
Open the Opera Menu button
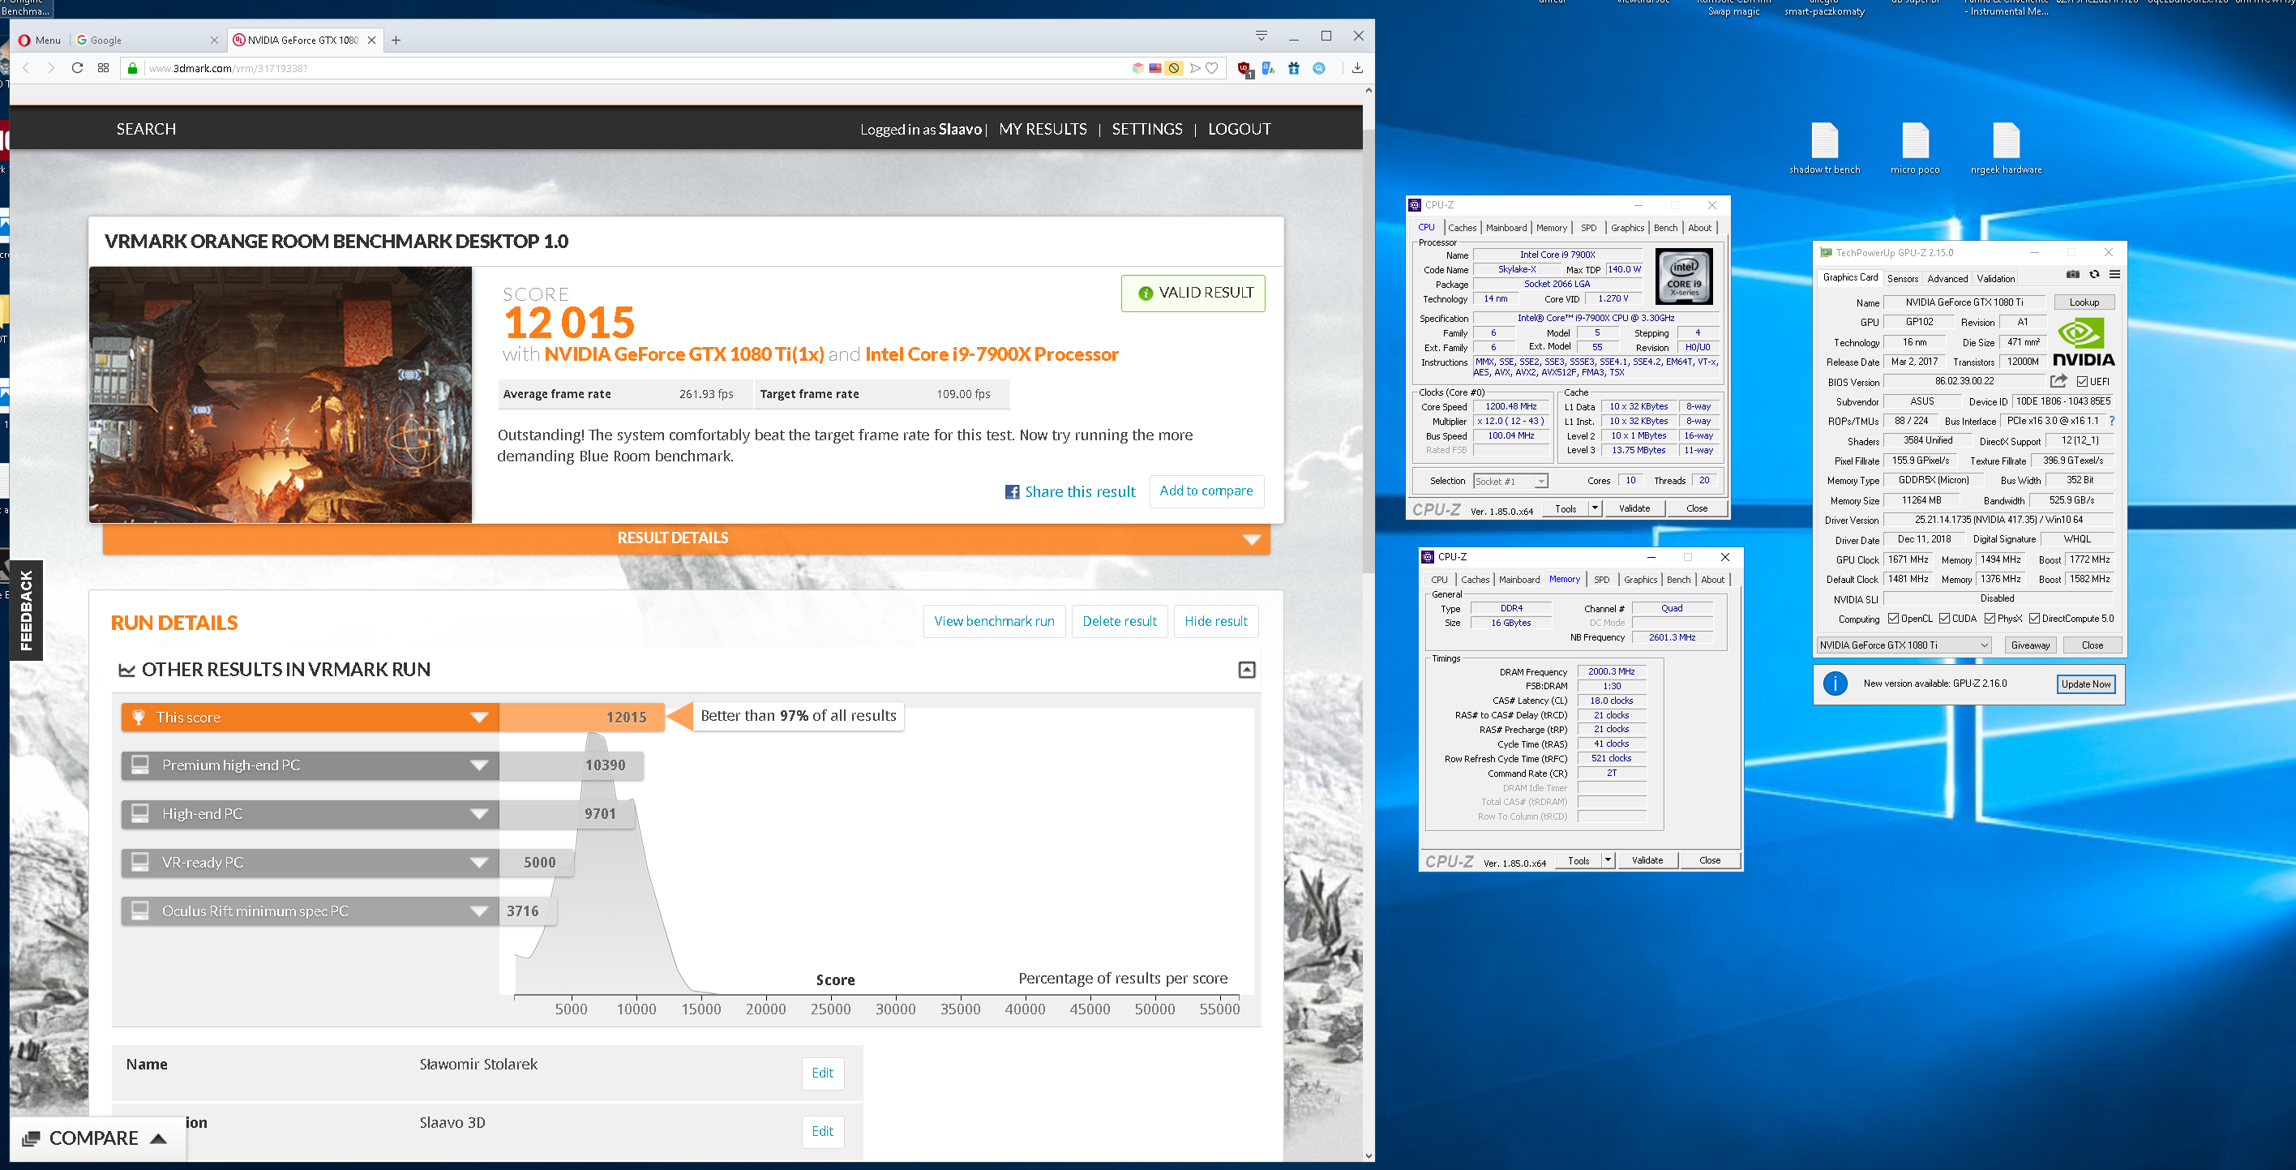coord(39,40)
